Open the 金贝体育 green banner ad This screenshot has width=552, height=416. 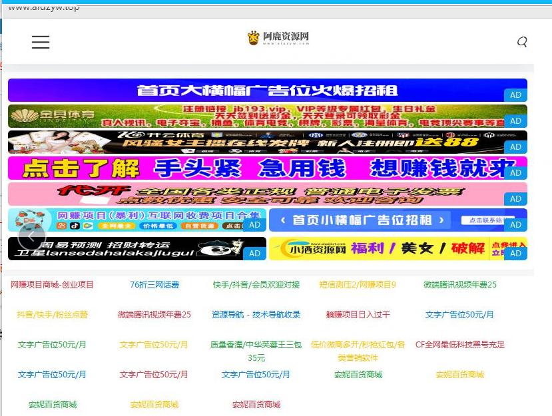click(x=268, y=116)
